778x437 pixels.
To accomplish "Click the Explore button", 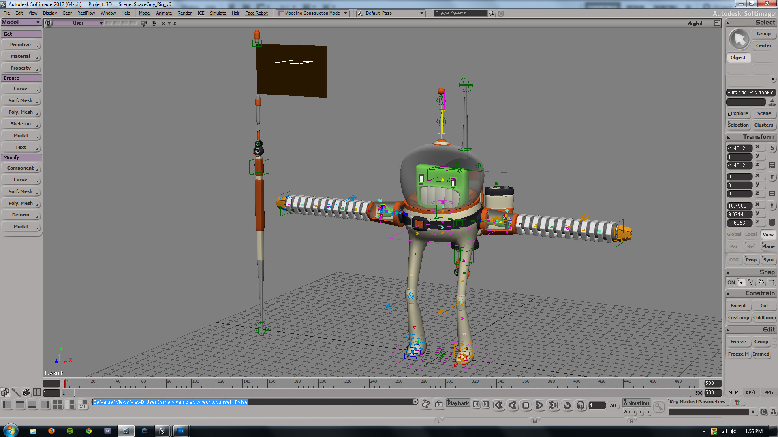I will tap(739, 113).
